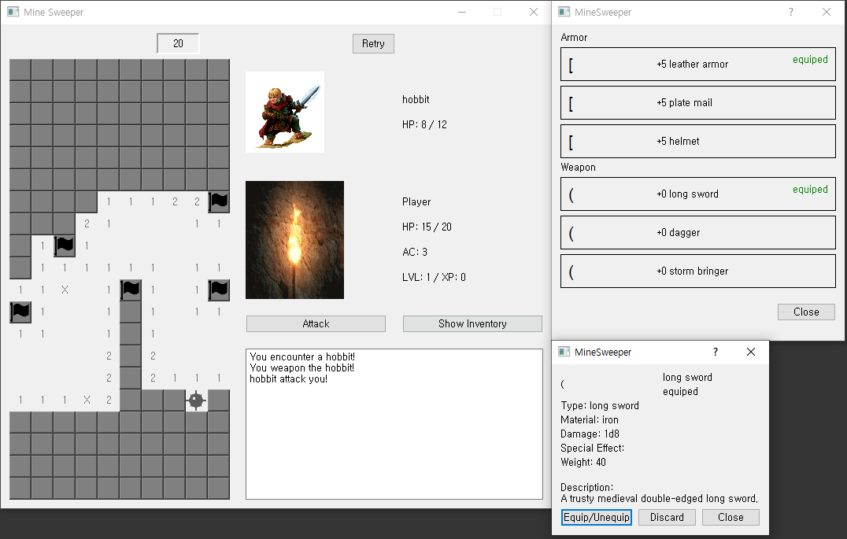Click the mine counter showing 20
Image resolution: width=847 pixels, height=539 pixels.
(x=178, y=44)
